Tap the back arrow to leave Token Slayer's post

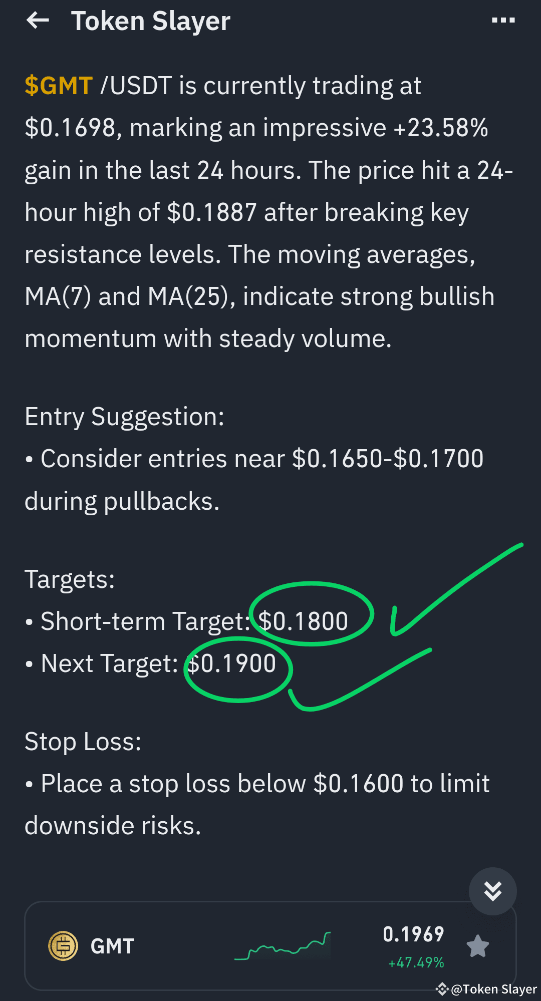(x=38, y=21)
